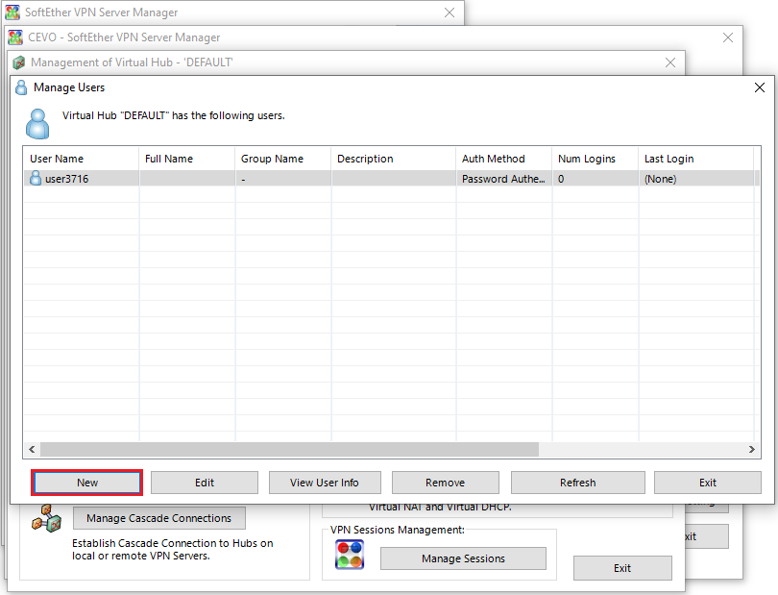Image resolution: width=778 pixels, height=595 pixels.
Task: Open View User Info
Action: (324, 483)
